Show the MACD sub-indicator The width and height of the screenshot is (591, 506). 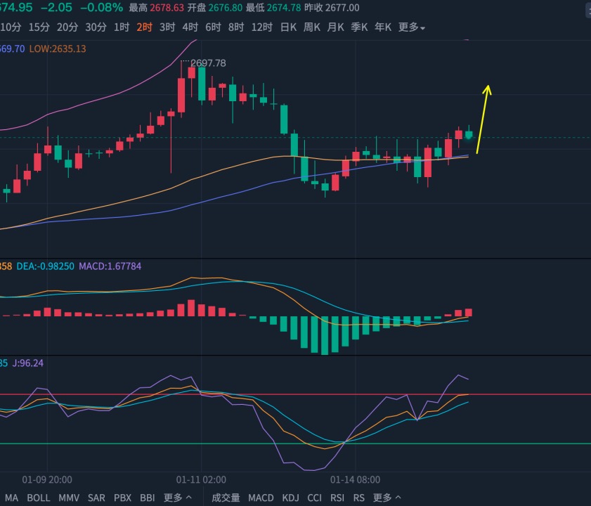pos(261,498)
